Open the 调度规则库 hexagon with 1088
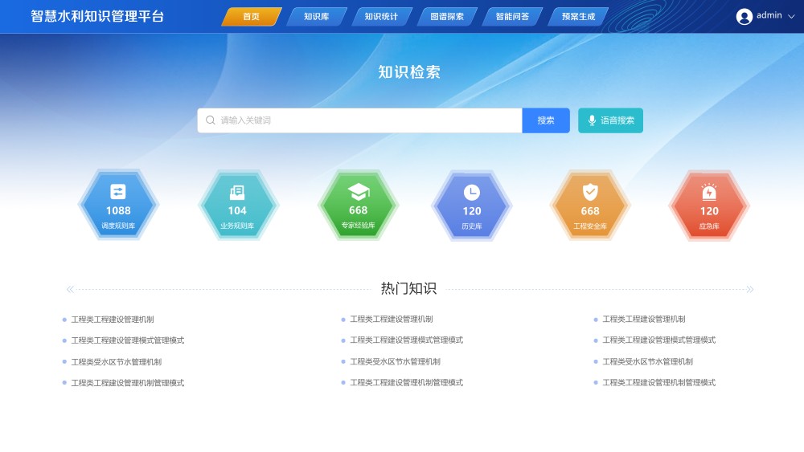804x452 pixels. pos(118,205)
